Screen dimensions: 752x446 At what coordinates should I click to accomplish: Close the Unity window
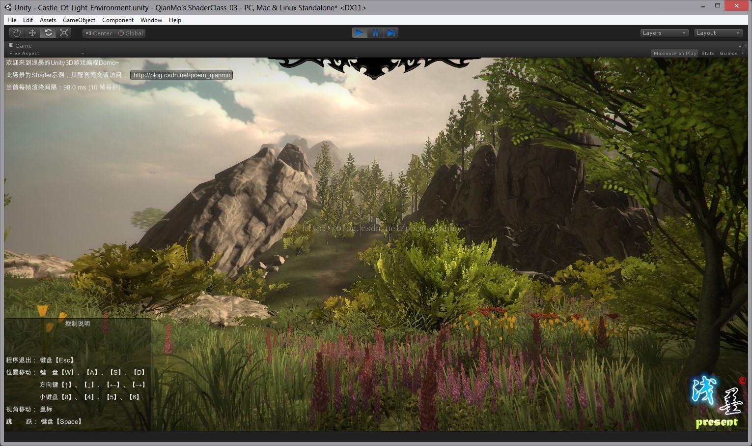(736, 5)
